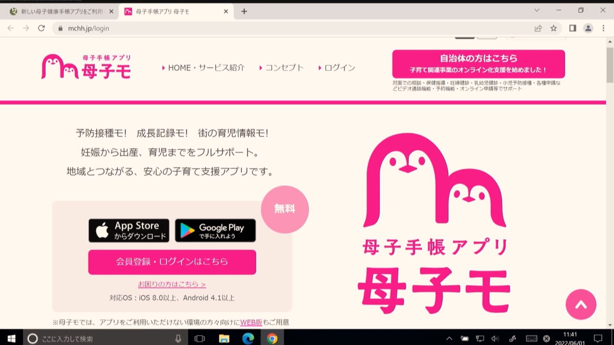This screenshot has width=614, height=345.
Task: Click the pink scroll-to-top arrow button
Action: click(581, 304)
